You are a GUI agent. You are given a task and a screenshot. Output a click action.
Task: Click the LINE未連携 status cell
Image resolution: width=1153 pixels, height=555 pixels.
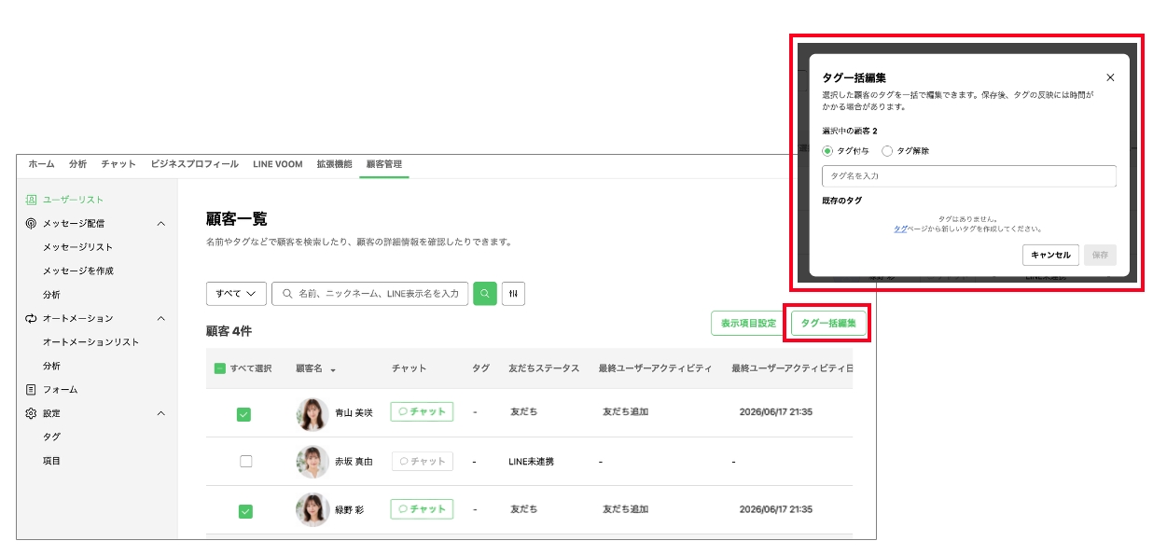pyautogui.click(x=531, y=462)
